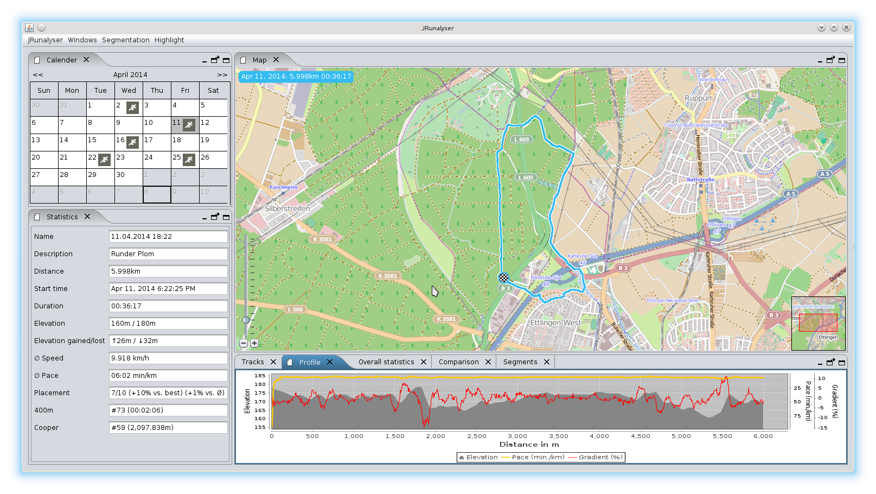Click the runner activity icon on April 11
This screenshot has width=876, height=494.
188,125
